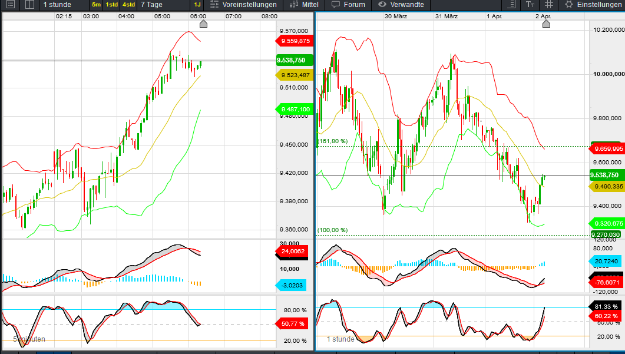Click the Voreinstellungen sliders icon
Viewport: 625px width, 354px height.
point(214,4)
